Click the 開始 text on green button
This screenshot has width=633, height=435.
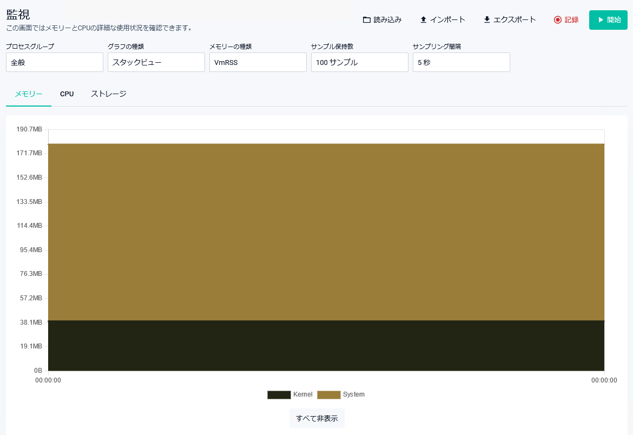[x=614, y=20]
